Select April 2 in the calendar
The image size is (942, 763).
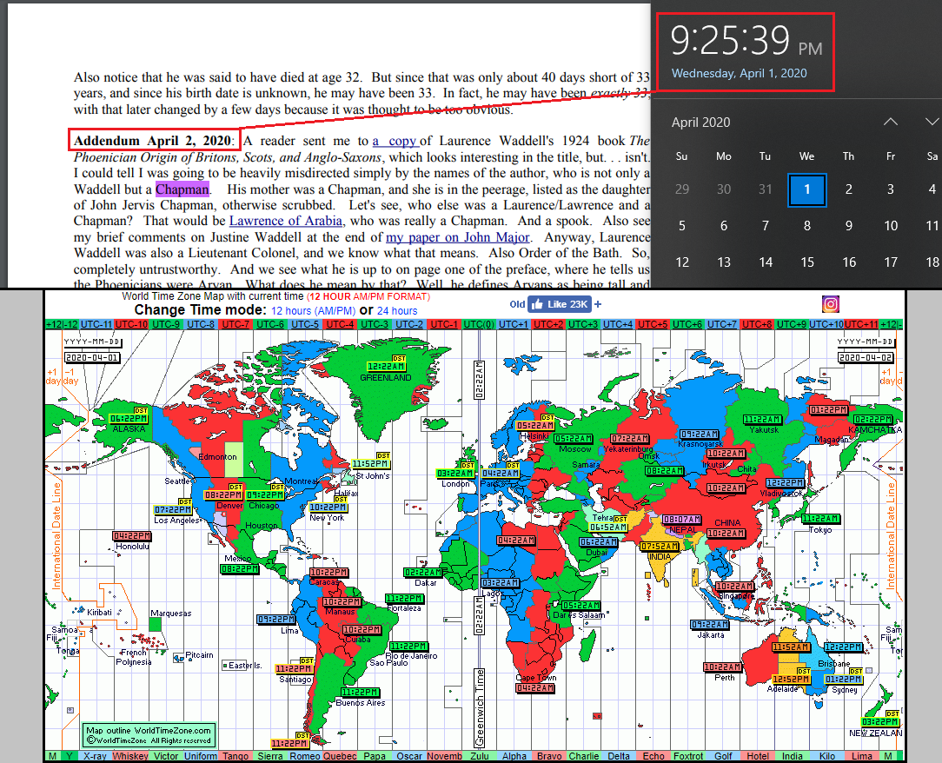849,189
